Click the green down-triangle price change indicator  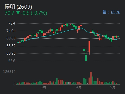(x=18, y=13)
